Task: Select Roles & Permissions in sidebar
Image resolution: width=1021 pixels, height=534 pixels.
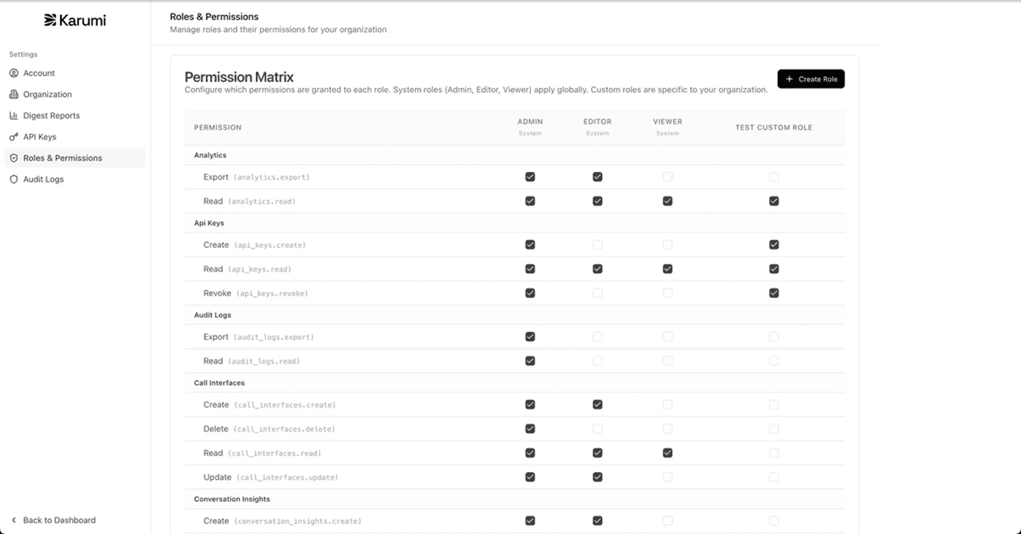Action: [x=74, y=158]
